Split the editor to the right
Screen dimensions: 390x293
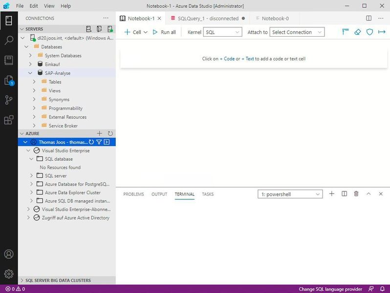369,18
